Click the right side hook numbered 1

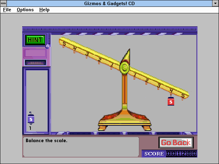click(x=134, y=78)
